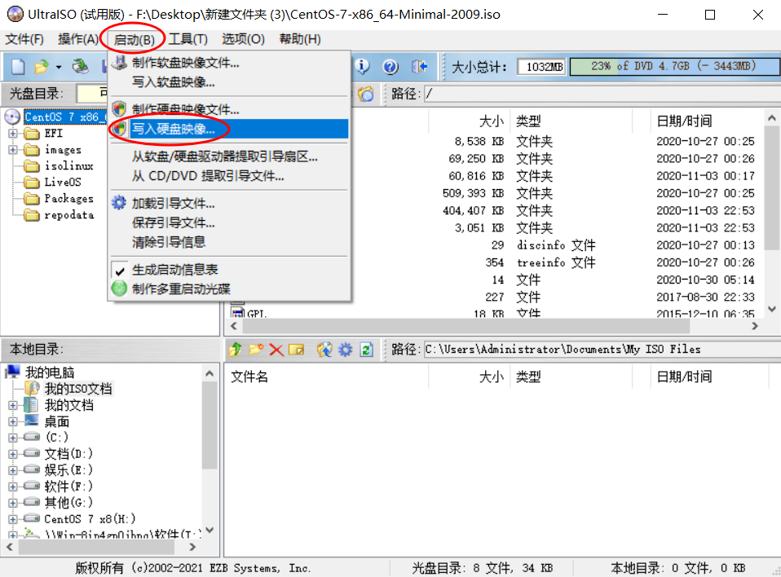Viewport: 781px width, 577px height.
Task: Click the Up folder icon in local toolbar
Action: click(236, 350)
